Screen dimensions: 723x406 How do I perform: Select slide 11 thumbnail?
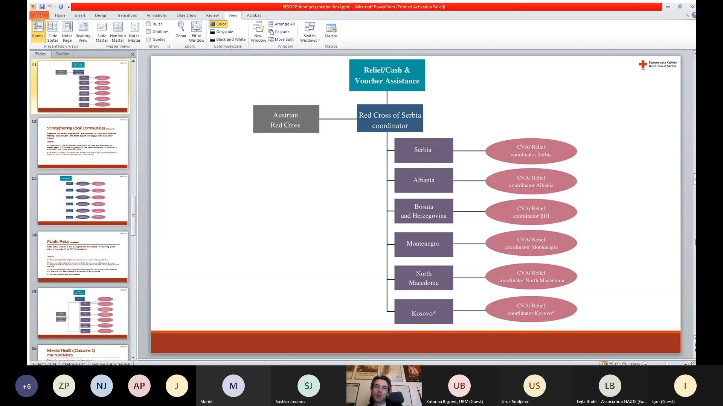tap(83, 86)
